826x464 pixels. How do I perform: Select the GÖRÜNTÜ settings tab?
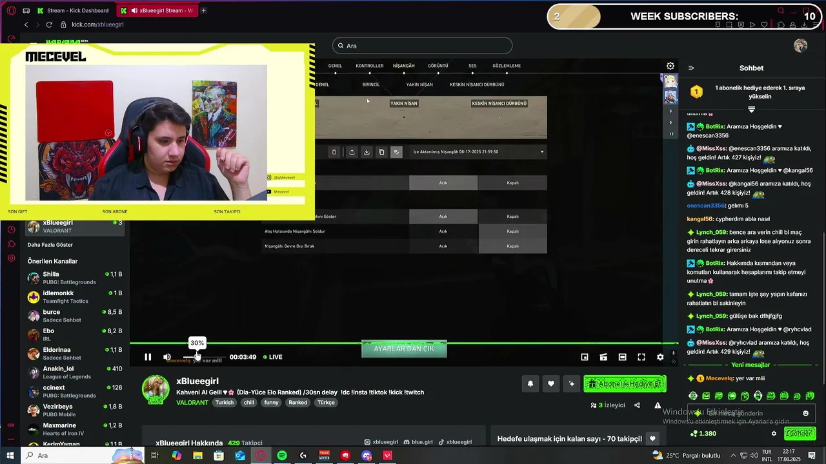(x=438, y=66)
